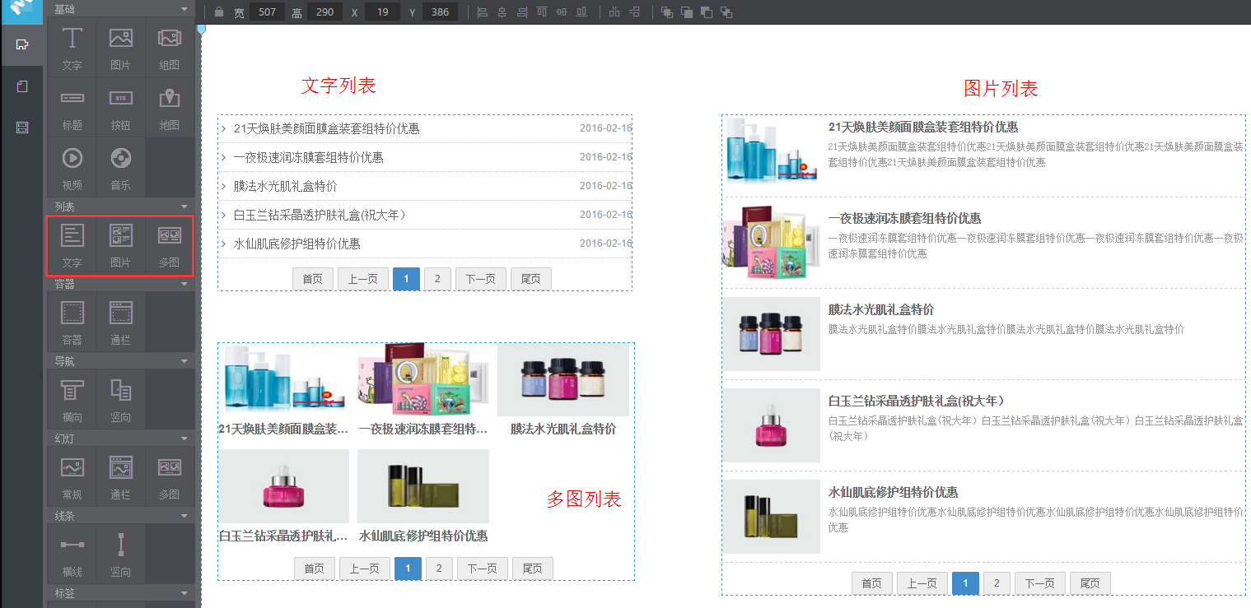The image size is (1251, 608).
Task: Collapse the 容器 section arrow
Action: click(184, 284)
